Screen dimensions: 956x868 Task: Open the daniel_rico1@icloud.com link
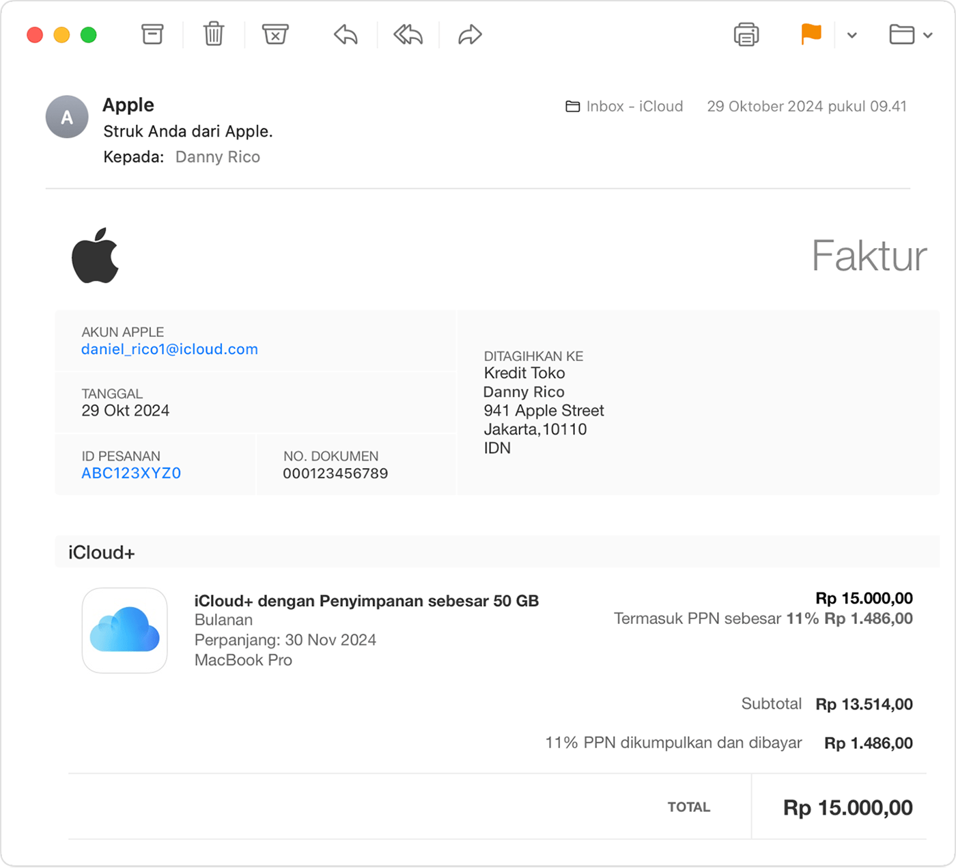point(169,349)
